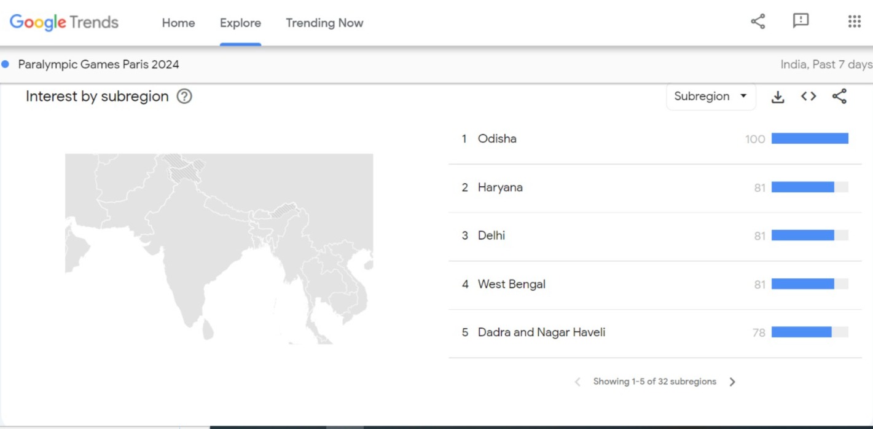Open the Haryana subregion entry
Viewport: 873px width, 429px height.
[500, 187]
